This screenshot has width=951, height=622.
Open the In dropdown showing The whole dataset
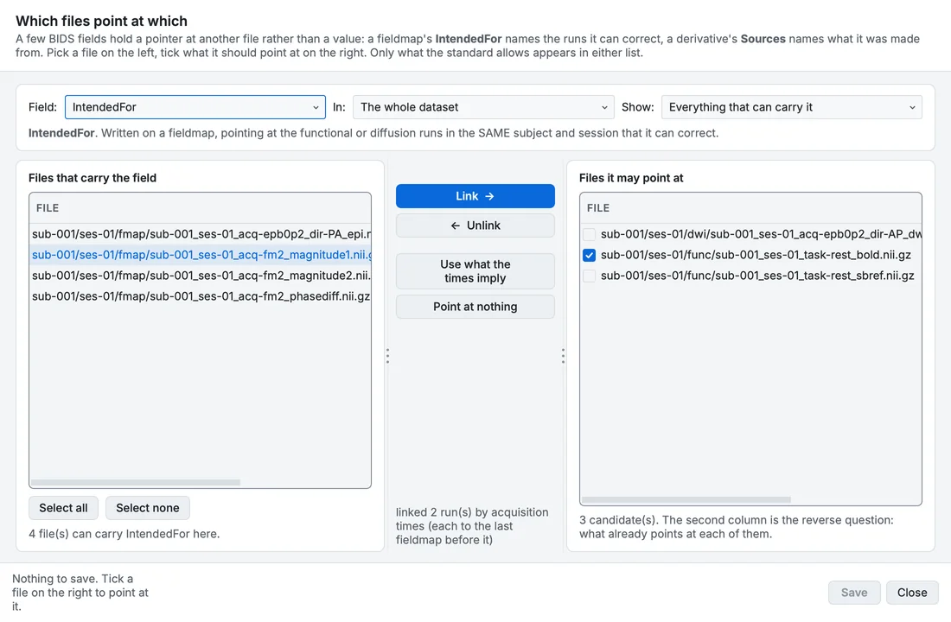(x=483, y=107)
